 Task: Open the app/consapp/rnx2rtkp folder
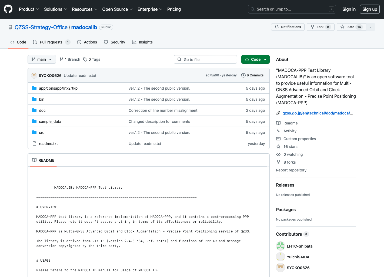click(58, 88)
